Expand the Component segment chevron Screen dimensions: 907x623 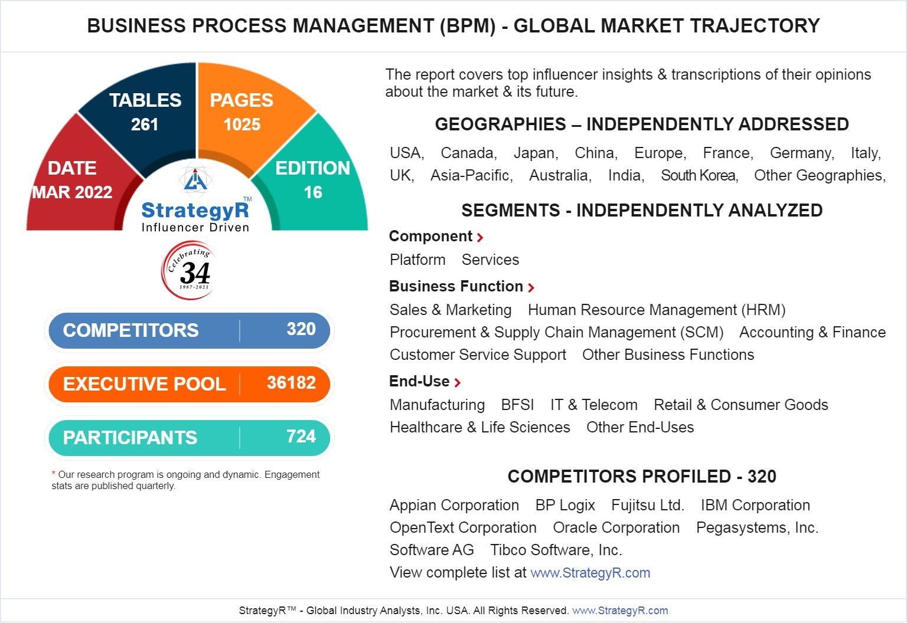point(480,238)
